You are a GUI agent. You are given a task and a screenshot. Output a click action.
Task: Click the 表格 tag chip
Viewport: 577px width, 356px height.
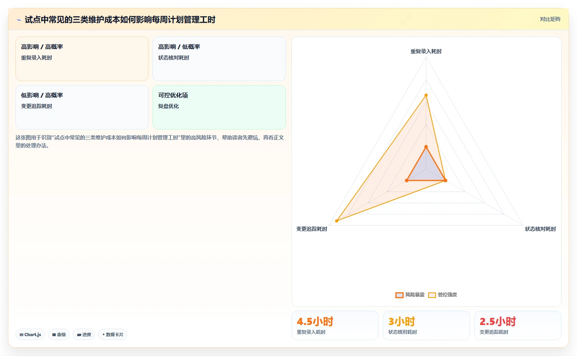(x=59, y=335)
